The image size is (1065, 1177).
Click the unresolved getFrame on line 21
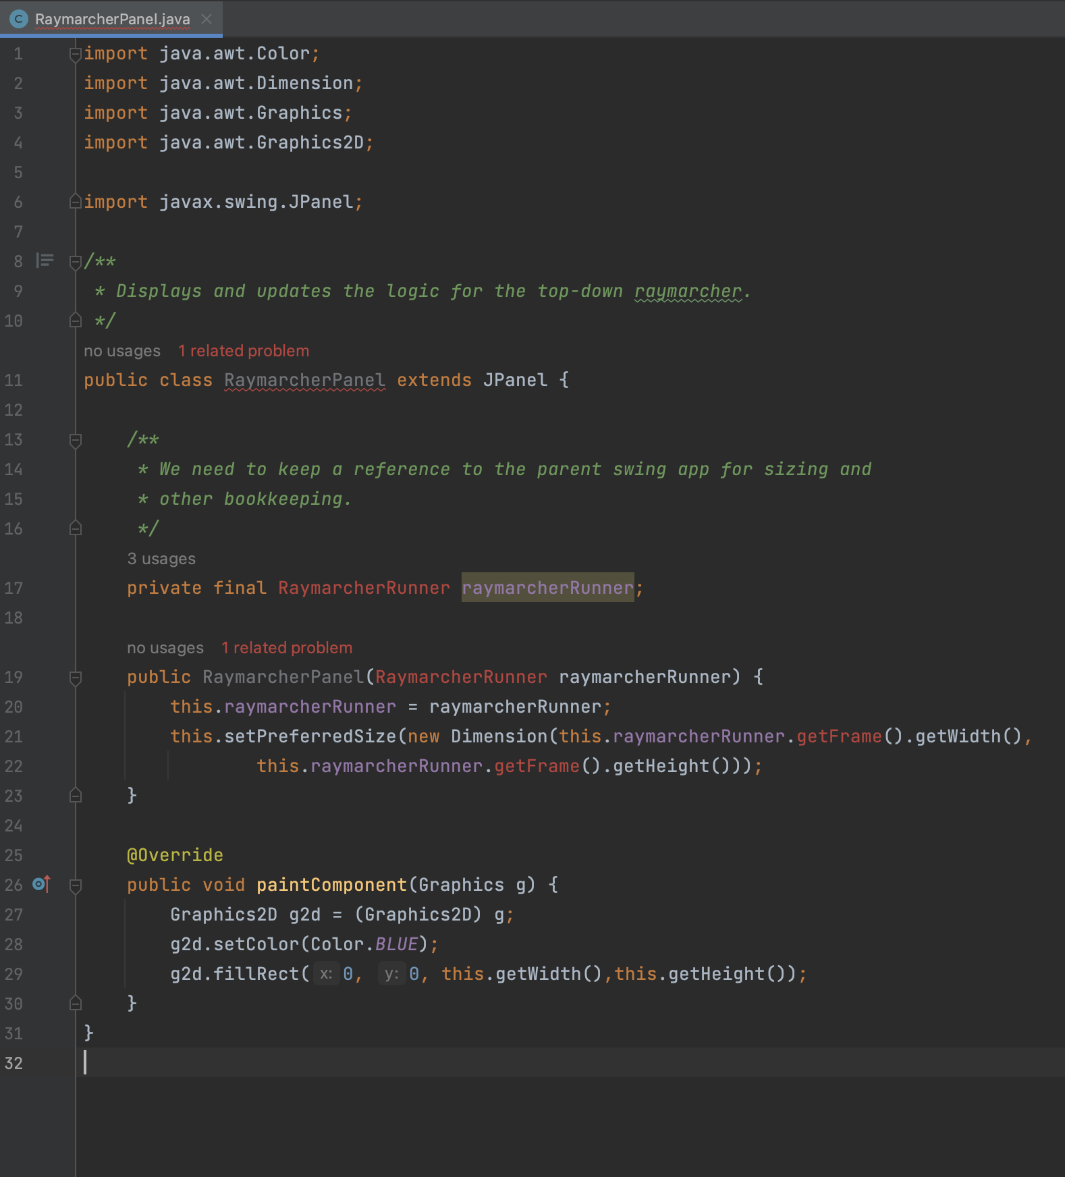pyautogui.click(x=840, y=736)
